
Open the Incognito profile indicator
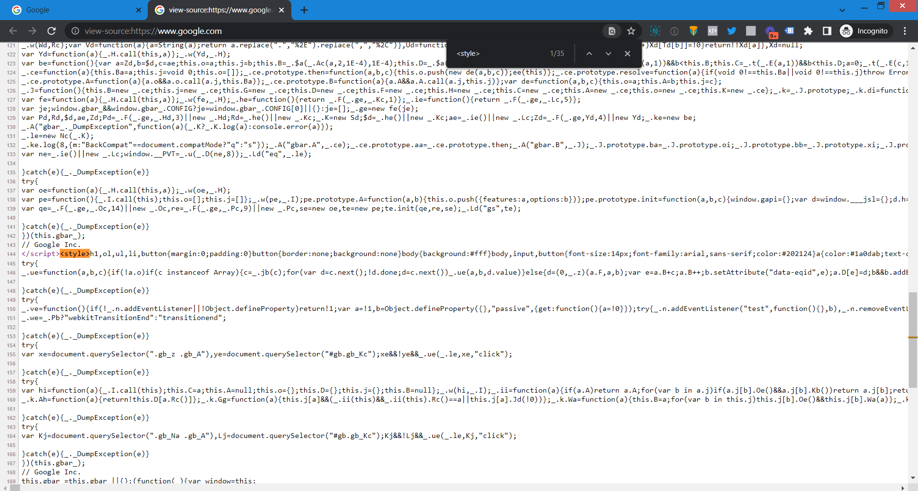[x=866, y=31]
